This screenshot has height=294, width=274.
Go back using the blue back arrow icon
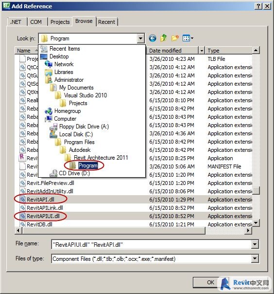[153, 38]
